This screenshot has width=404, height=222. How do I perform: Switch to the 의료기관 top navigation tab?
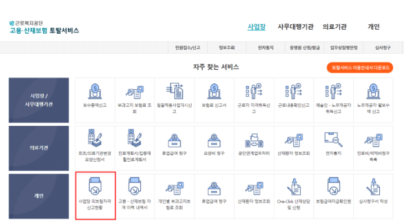[334, 27]
